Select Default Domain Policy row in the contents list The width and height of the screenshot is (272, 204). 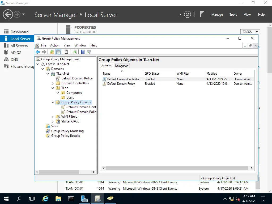(178, 84)
